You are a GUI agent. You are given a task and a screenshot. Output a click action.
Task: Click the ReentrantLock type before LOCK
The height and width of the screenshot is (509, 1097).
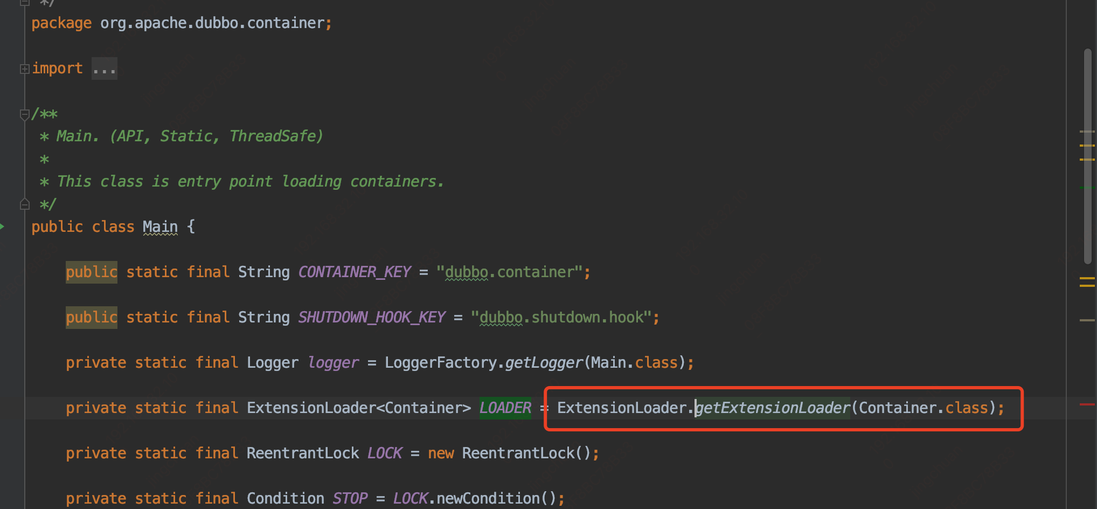click(x=303, y=453)
